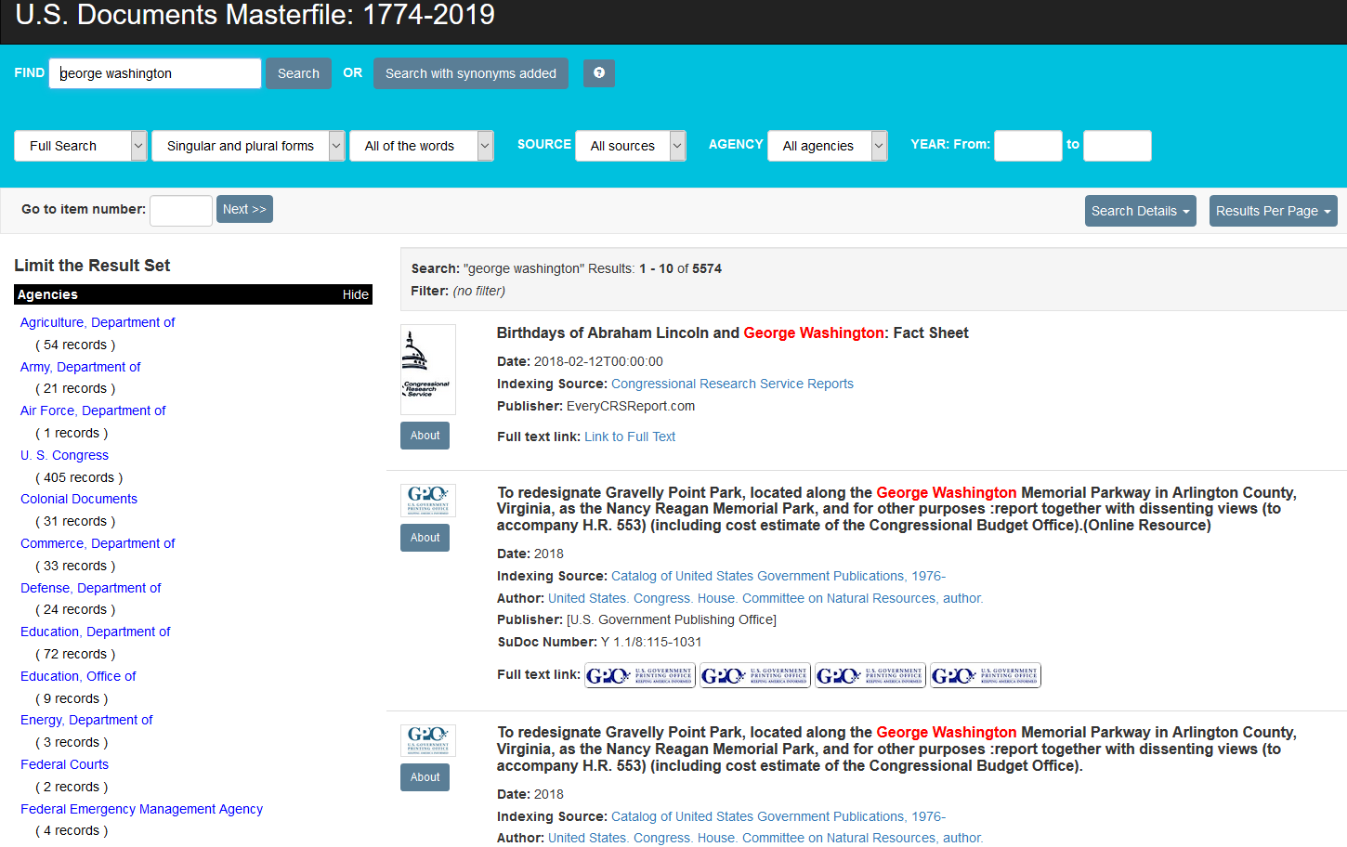Click GPO logo thumbnail of third result
The width and height of the screenshot is (1347, 847).
(428, 741)
